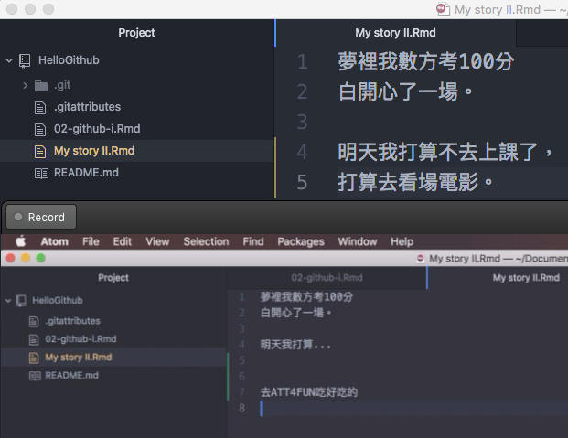Open .gitattributes in lower Atom window tree

72,321
